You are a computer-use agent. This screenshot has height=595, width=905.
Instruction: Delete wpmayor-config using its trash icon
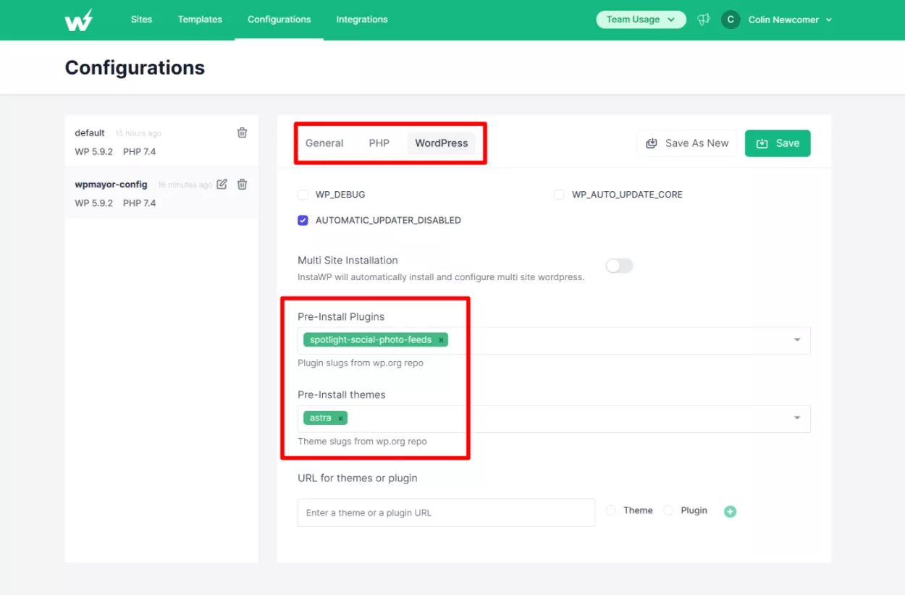click(x=243, y=184)
